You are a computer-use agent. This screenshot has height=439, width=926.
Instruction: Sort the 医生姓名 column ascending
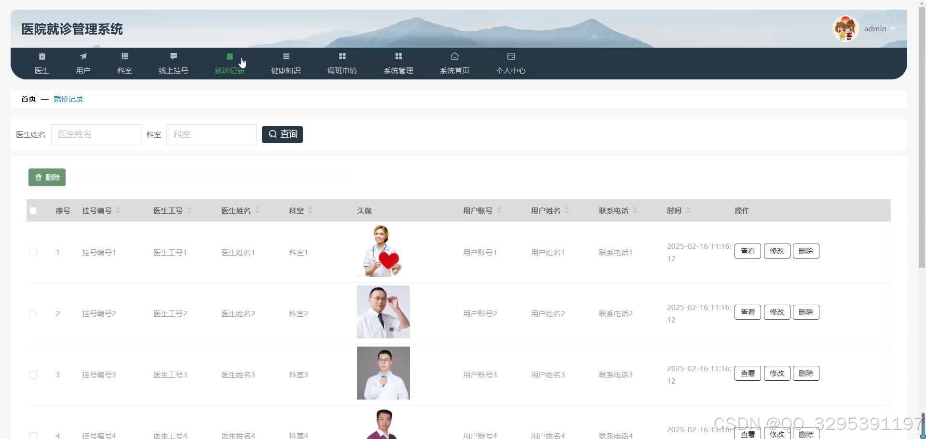[257, 208]
